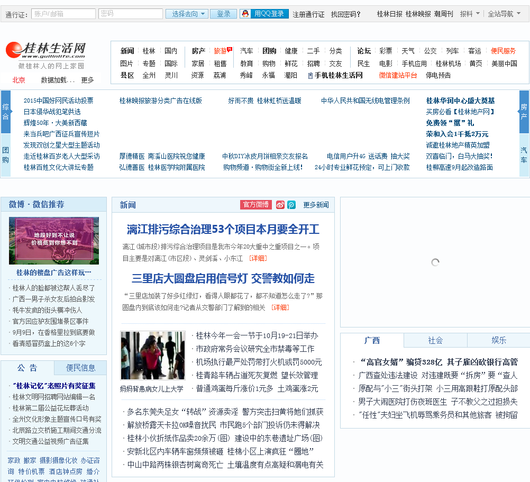Open "桂林记忆"老照片有奖征集 announcement
Screen dimensions: 530x482
pos(54,386)
